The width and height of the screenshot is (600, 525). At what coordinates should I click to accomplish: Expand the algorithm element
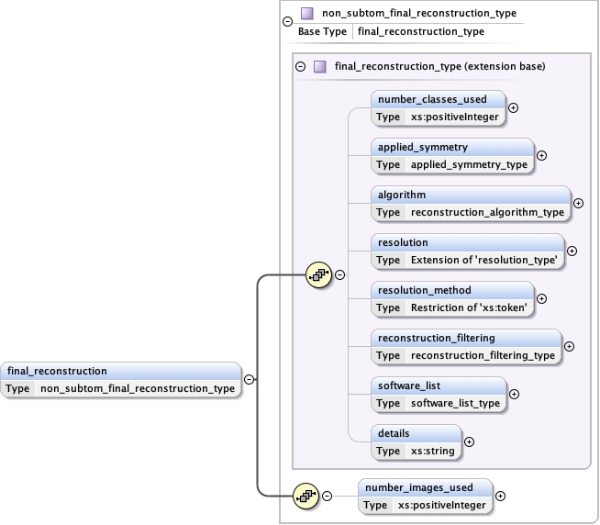point(578,203)
